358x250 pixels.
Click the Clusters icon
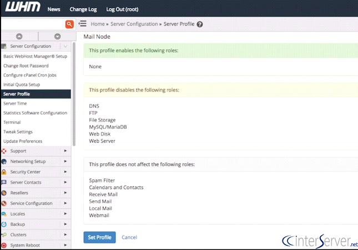point(4,235)
